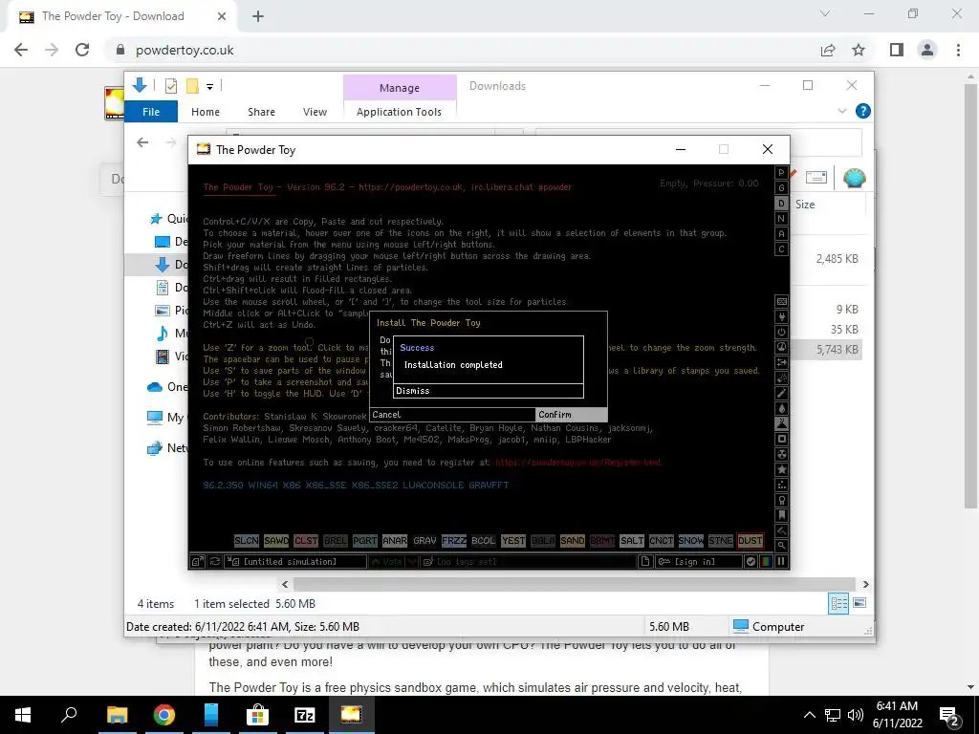Screen dimensions: 979x734
Task: Open the Decoration tools menu icon
Action: (781, 530)
